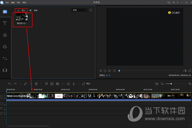
Task: Step back to previous frame
Action: (100, 71)
